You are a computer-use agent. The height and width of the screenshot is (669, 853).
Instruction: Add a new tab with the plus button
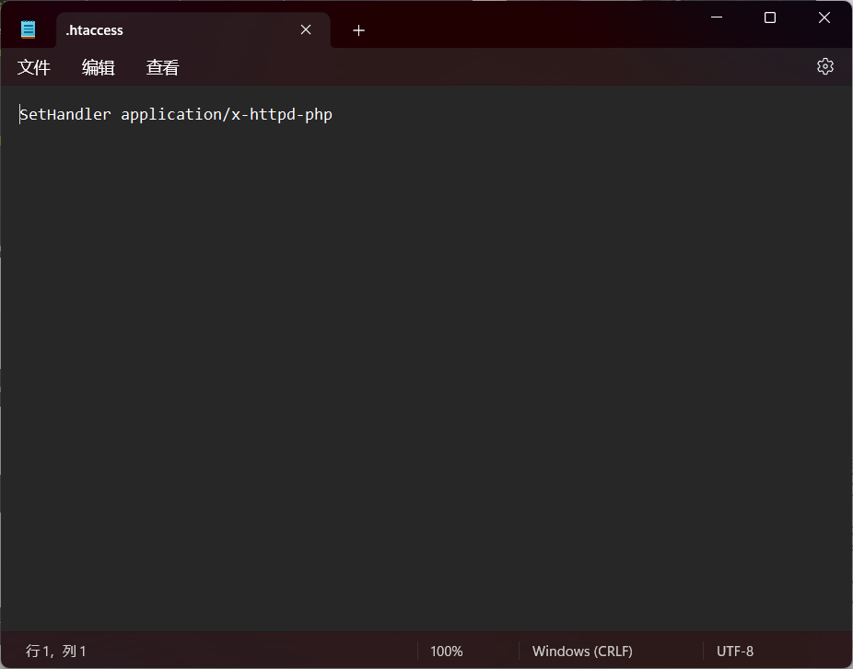click(358, 30)
